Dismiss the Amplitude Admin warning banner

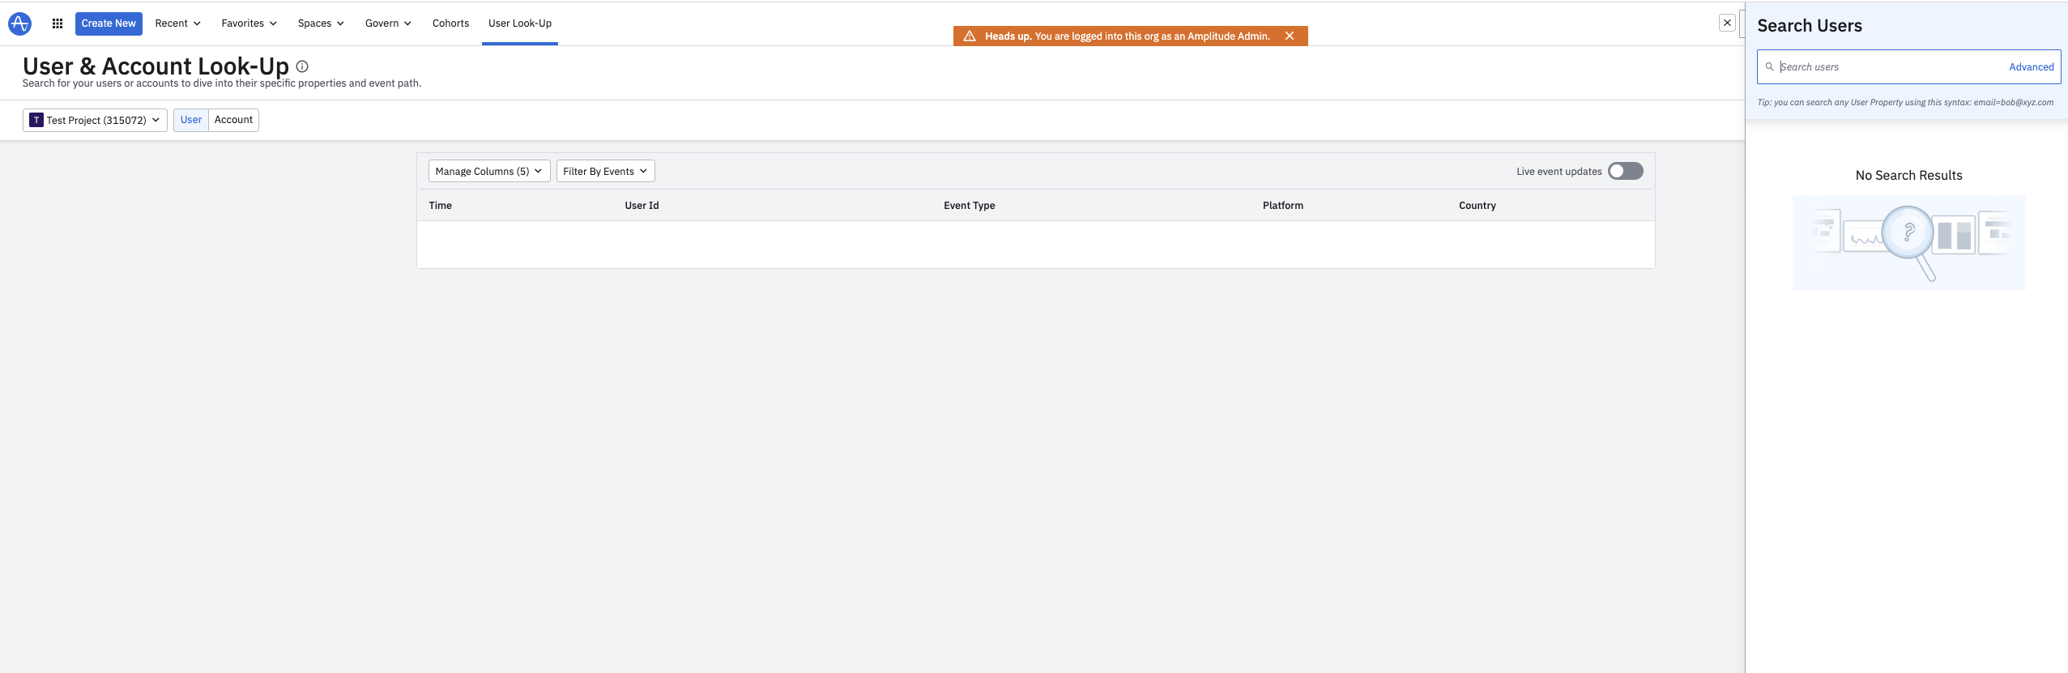coord(1290,36)
